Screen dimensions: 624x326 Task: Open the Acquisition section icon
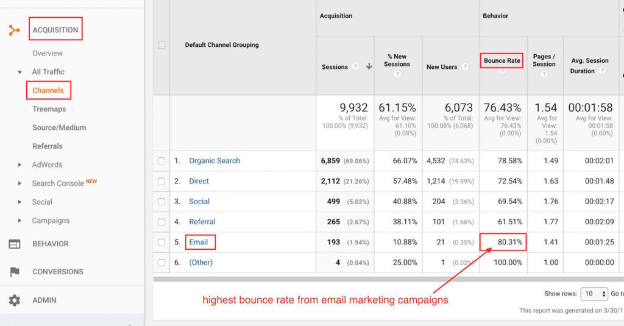pos(15,30)
